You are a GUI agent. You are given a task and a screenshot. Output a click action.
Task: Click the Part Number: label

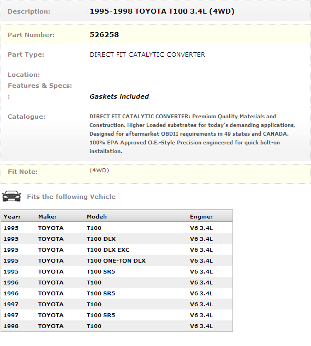click(31, 35)
